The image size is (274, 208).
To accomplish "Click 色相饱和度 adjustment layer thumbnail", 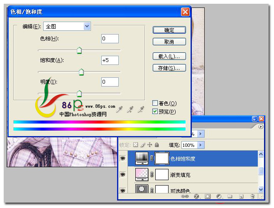I will click(x=142, y=158).
